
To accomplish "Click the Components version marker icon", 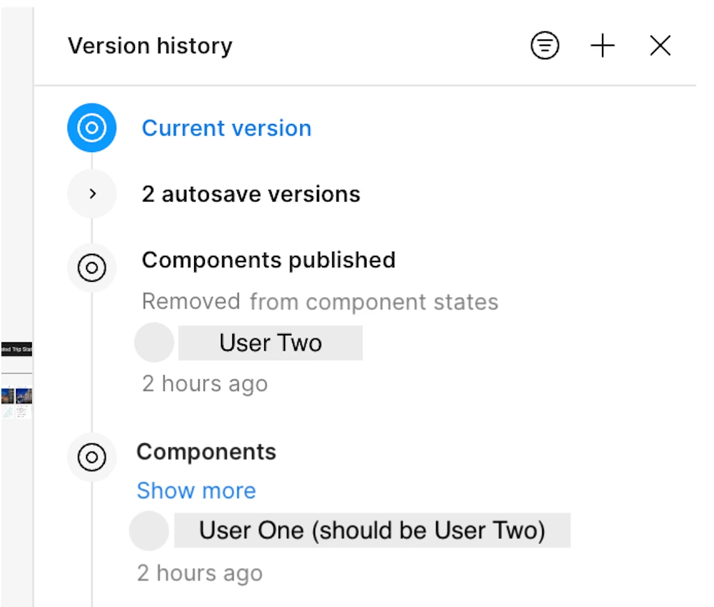I will pos(92,457).
